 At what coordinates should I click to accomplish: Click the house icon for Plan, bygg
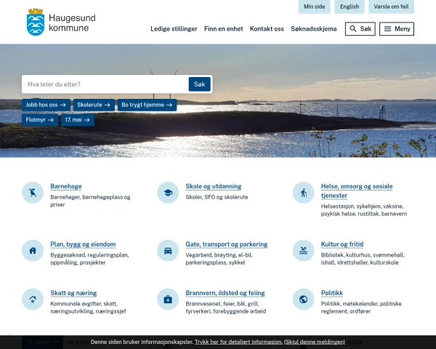(33, 250)
